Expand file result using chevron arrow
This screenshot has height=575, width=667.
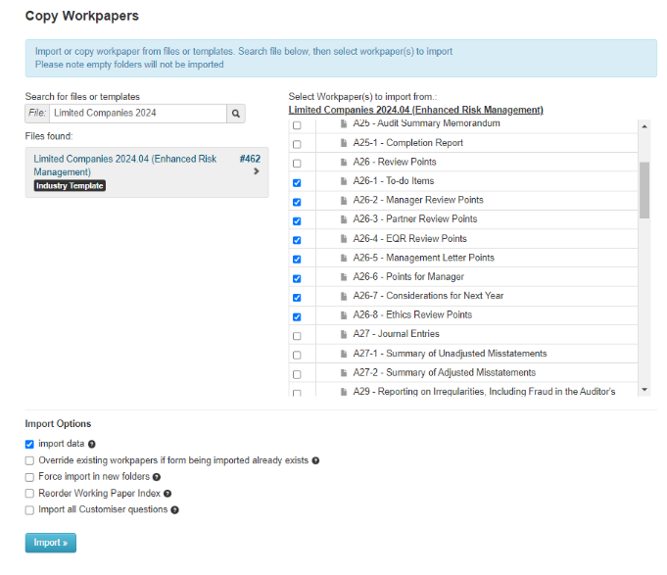[256, 171]
